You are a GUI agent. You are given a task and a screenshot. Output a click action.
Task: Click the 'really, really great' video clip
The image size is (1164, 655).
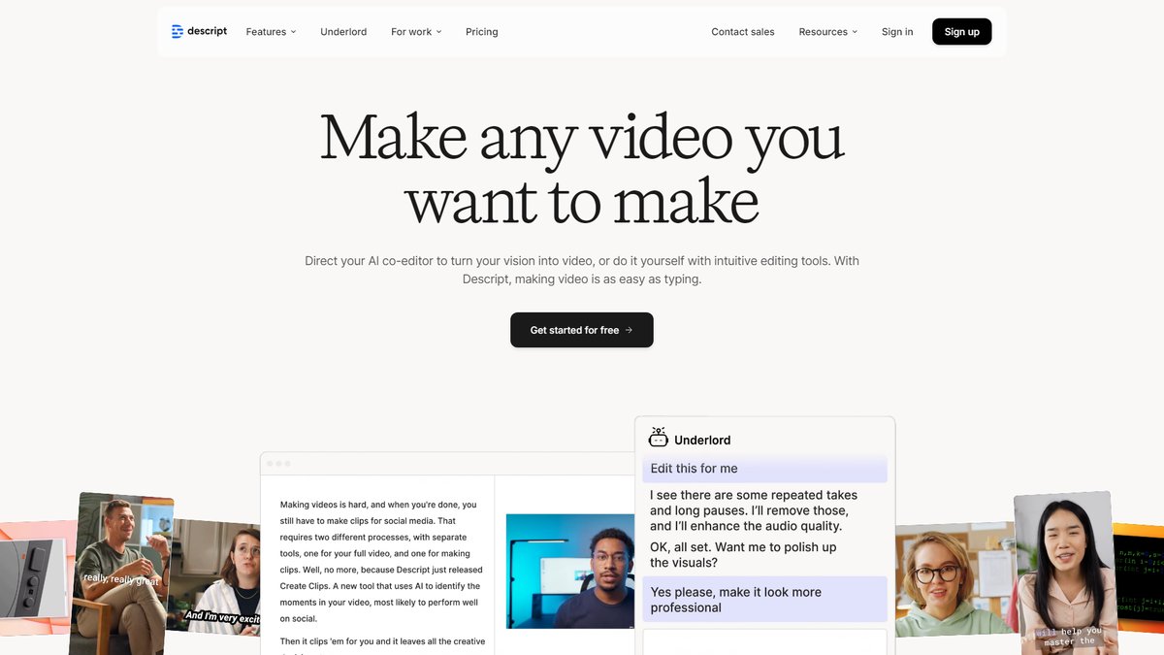121,573
